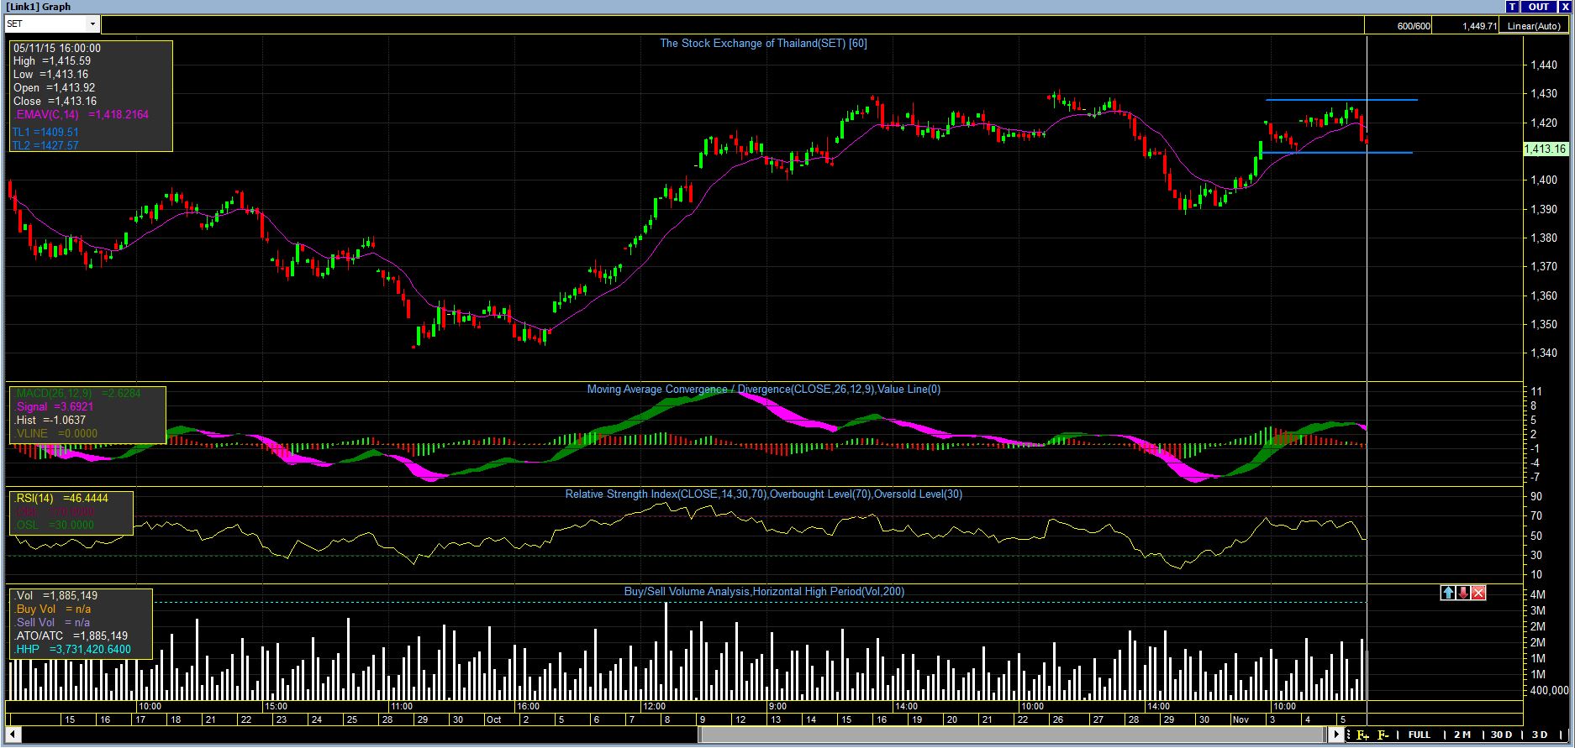The width and height of the screenshot is (1575, 748).
Task: Click the Nov label on date axis
Action: click(1241, 720)
